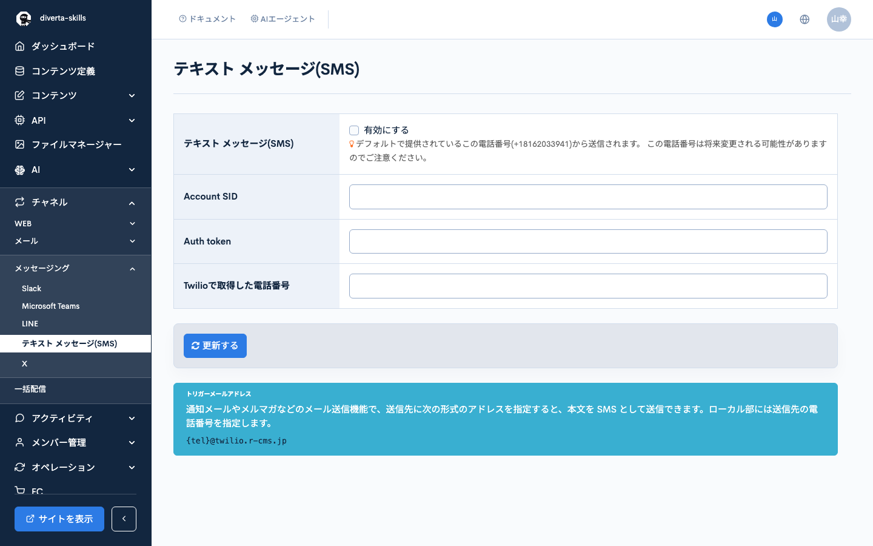Screen dimensions: 873x546
Task: Click the {tel}@twilio.r-cms.jp address text
Action: (x=236, y=440)
